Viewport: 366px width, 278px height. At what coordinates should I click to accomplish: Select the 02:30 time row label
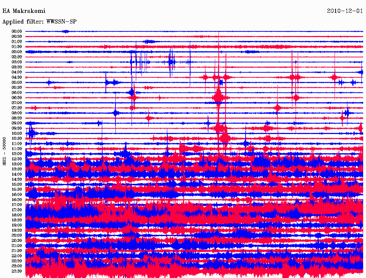(x=17, y=57)
